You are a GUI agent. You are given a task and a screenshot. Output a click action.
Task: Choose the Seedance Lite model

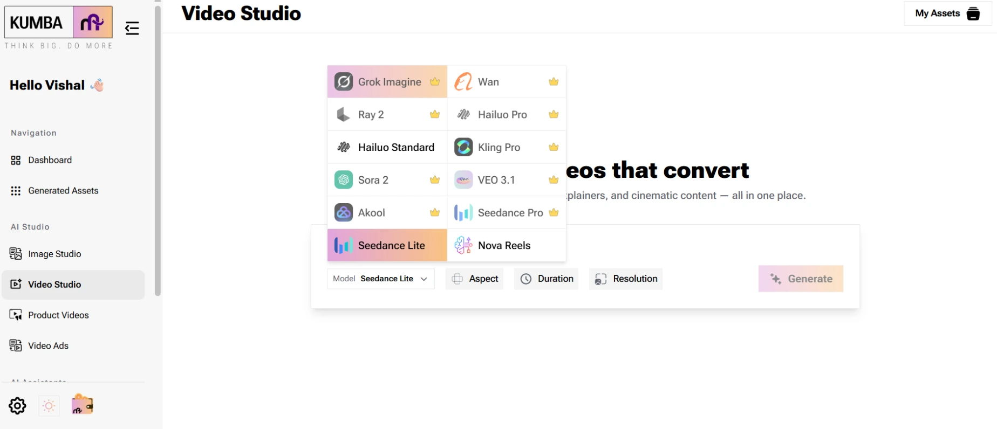pyautogui.click(x=387, y=245)
